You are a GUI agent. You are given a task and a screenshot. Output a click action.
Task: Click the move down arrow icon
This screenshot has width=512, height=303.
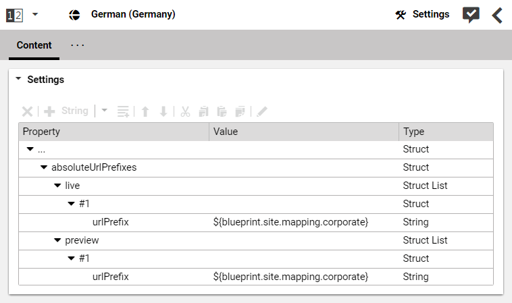point(163,111)
